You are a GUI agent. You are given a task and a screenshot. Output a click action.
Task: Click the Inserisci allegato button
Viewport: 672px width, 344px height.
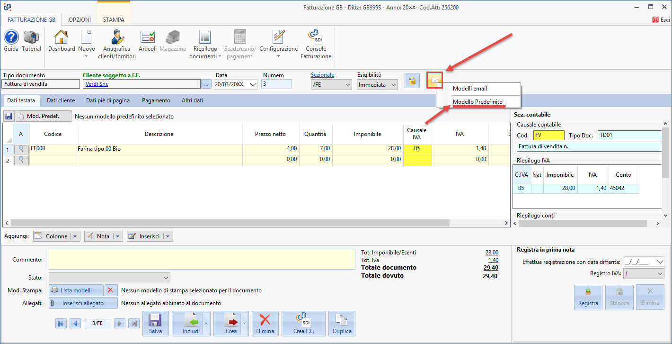(x=83, y=303)
